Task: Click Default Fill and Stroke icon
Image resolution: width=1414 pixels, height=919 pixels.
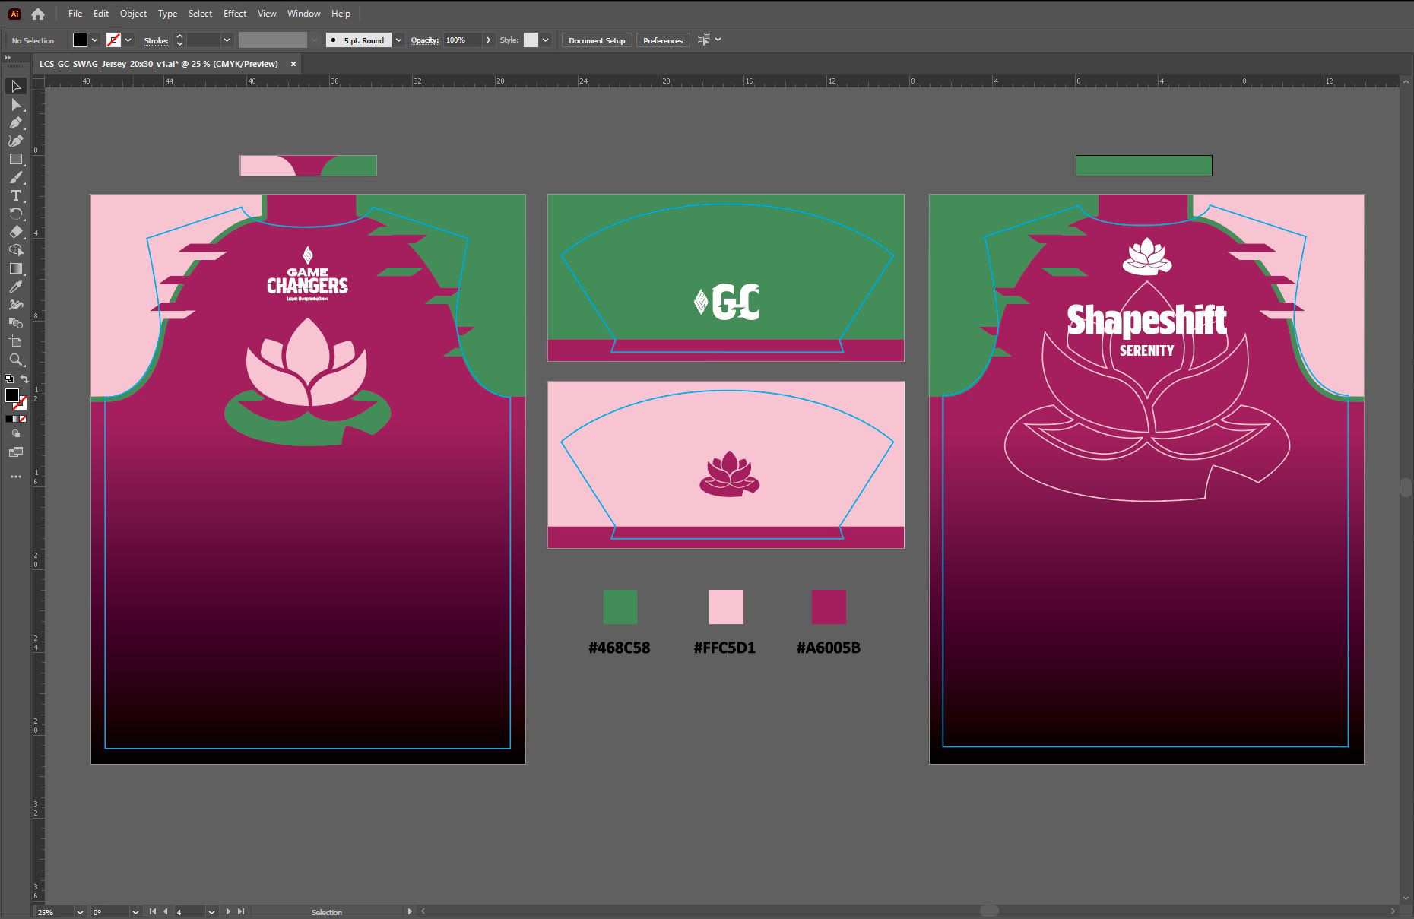Action: point(9,378)
